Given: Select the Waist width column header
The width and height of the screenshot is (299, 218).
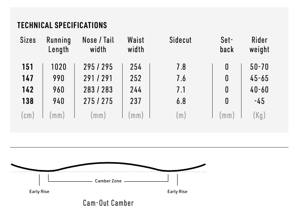Looking at the screenshot, I should point(136,45).
